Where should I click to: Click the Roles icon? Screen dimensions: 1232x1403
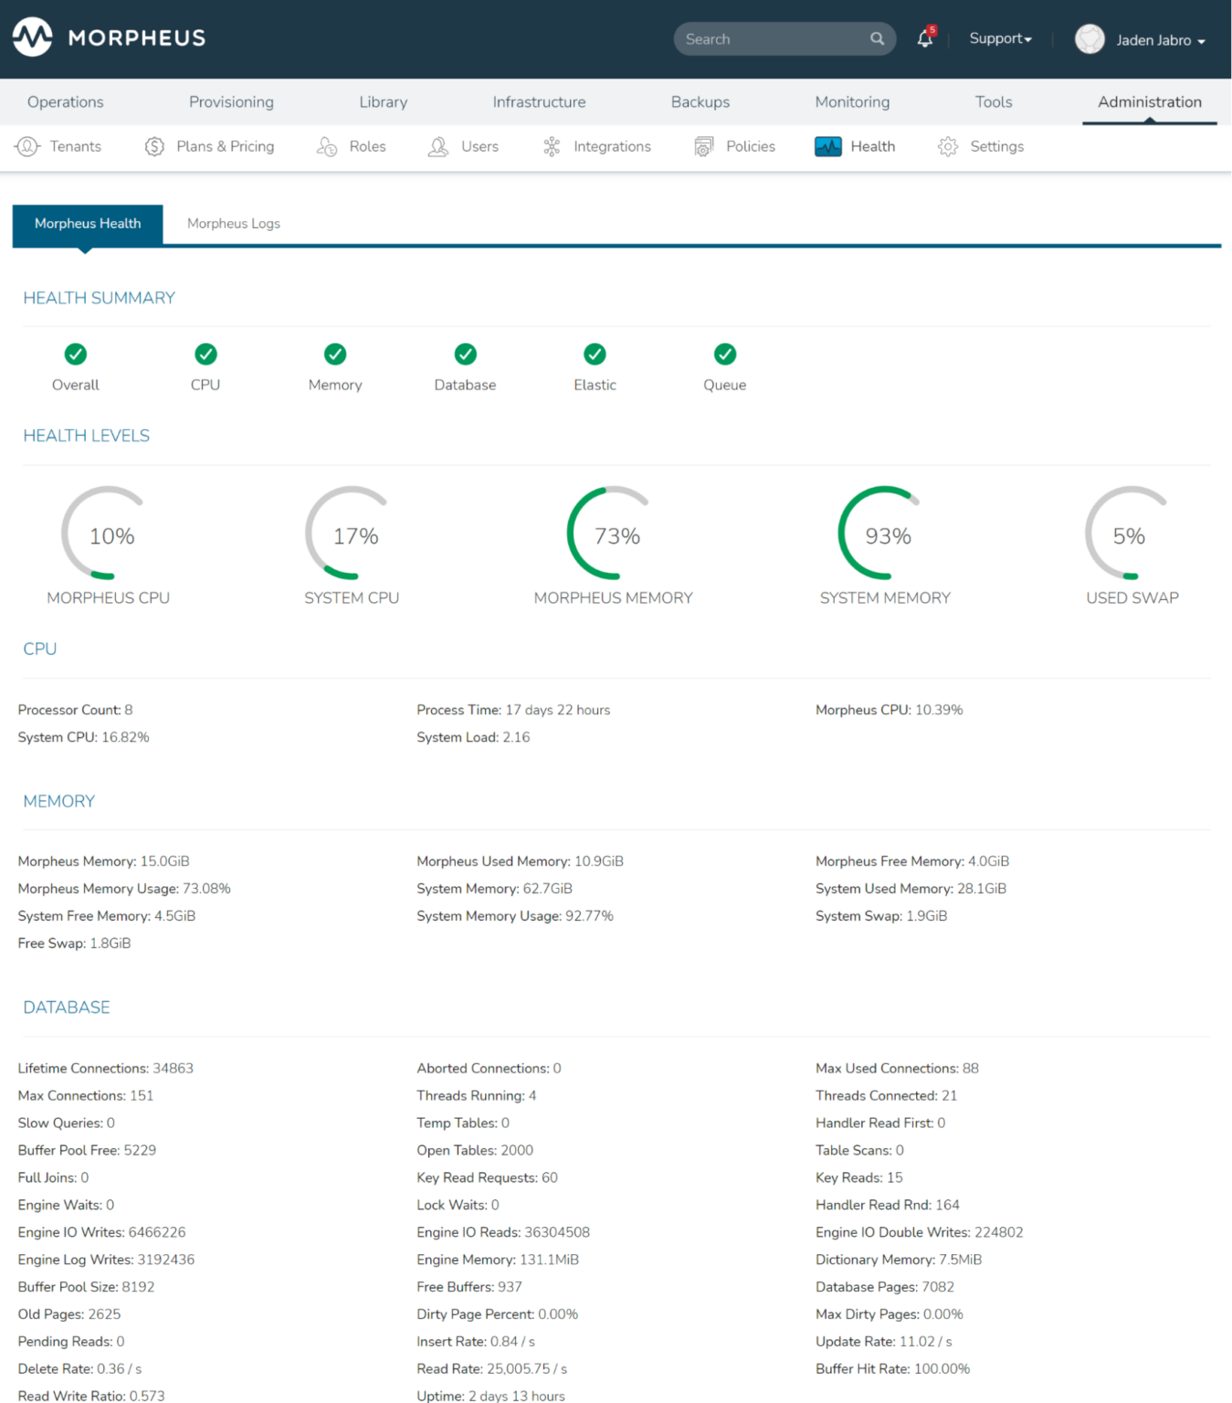click(326, 146)
